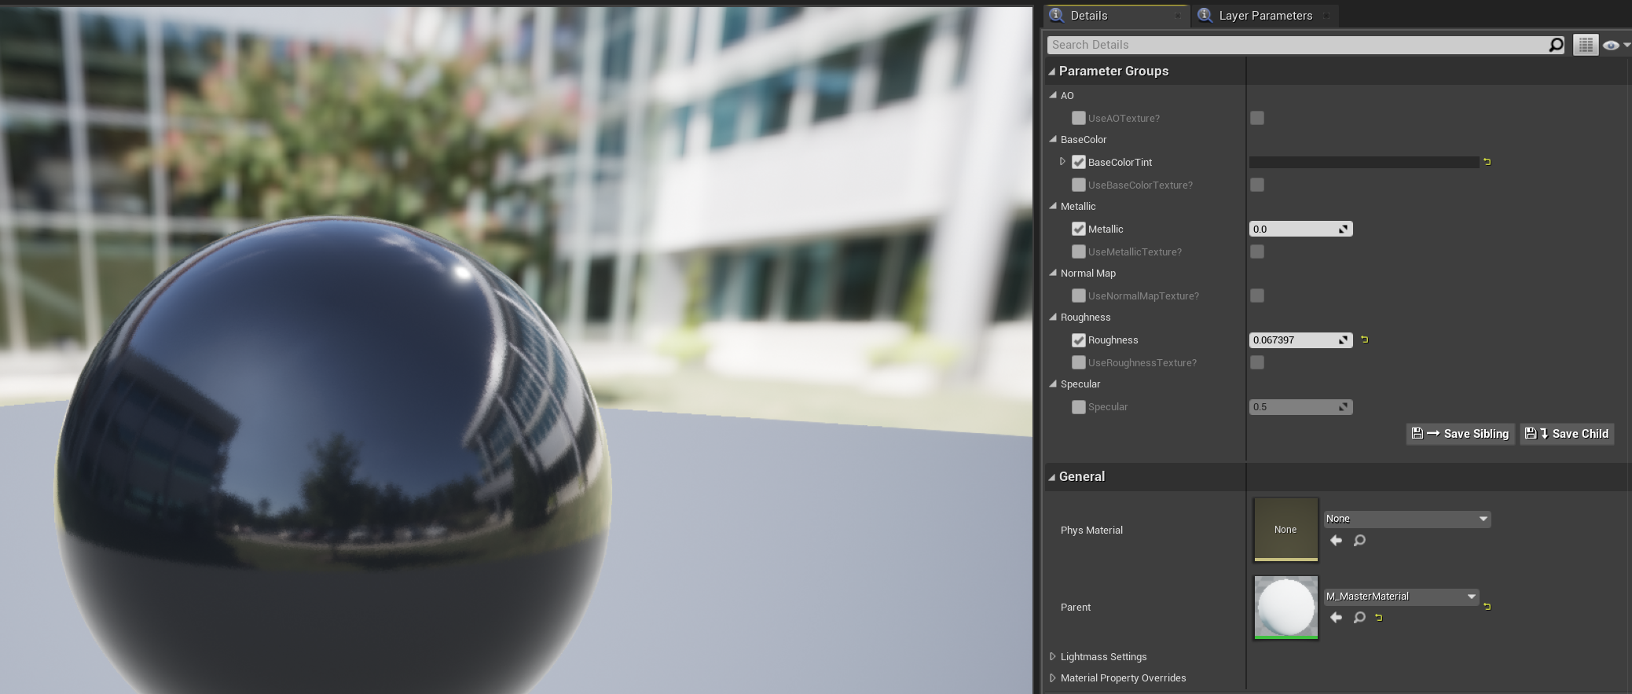Click the Save Child button
1632x694 pixels.
1567,434
